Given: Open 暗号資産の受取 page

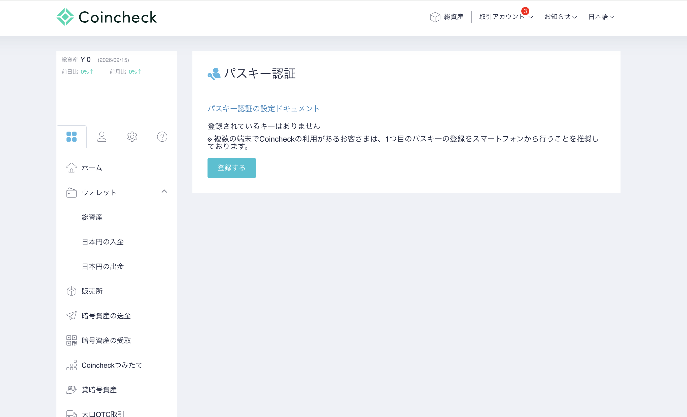Looking at the screenshot, I should click(x=106, y=341).
